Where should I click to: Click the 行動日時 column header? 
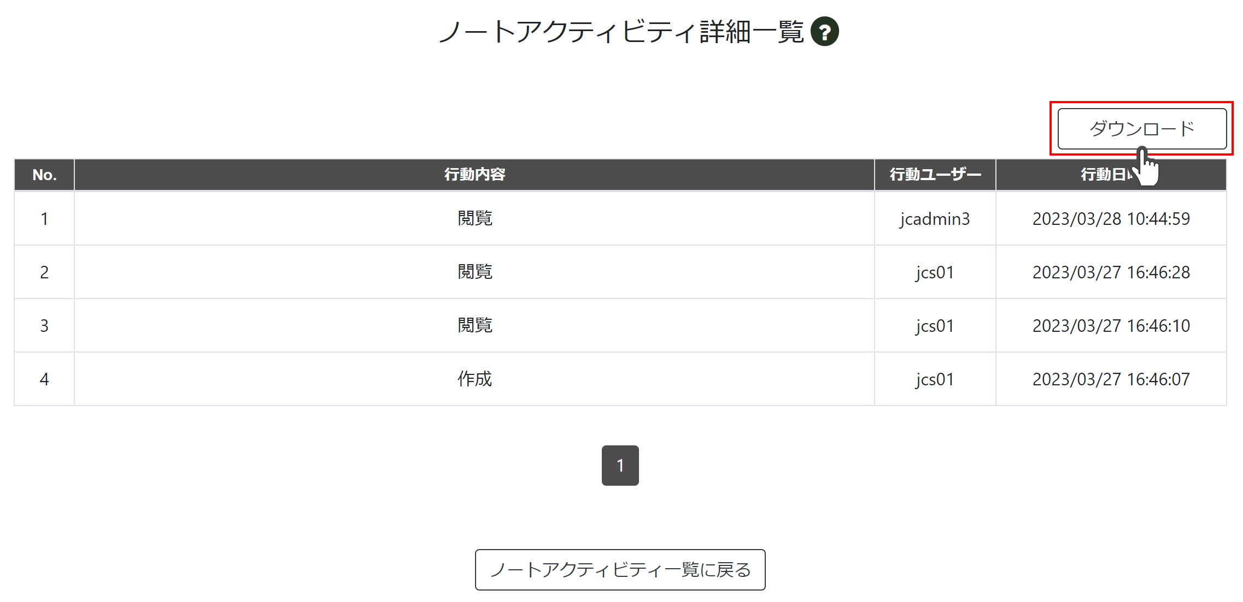pos(1111,175)
